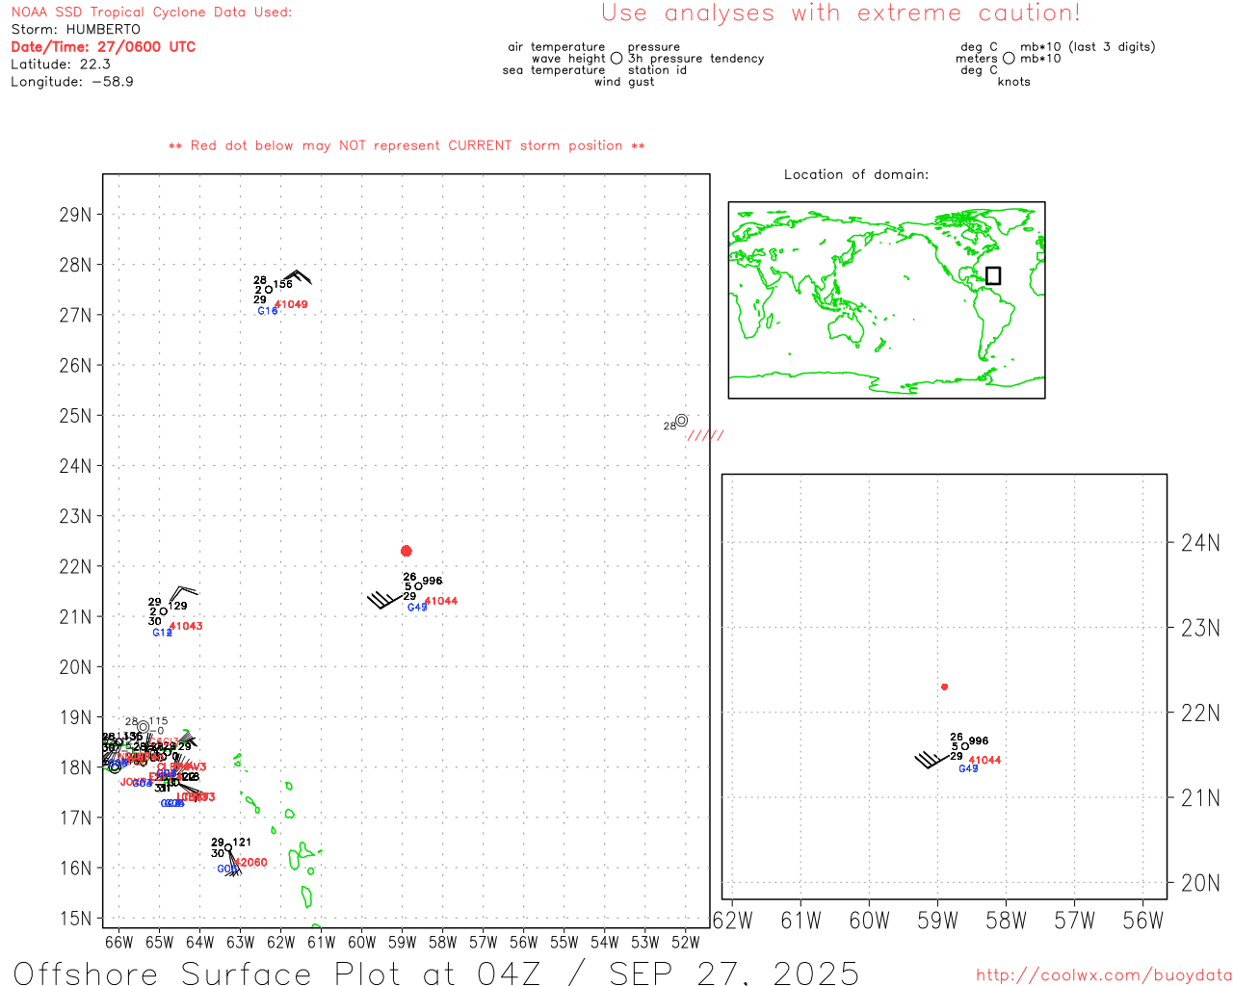
Task: Select station 41044 label in inset map
Action: click(985, 761)
